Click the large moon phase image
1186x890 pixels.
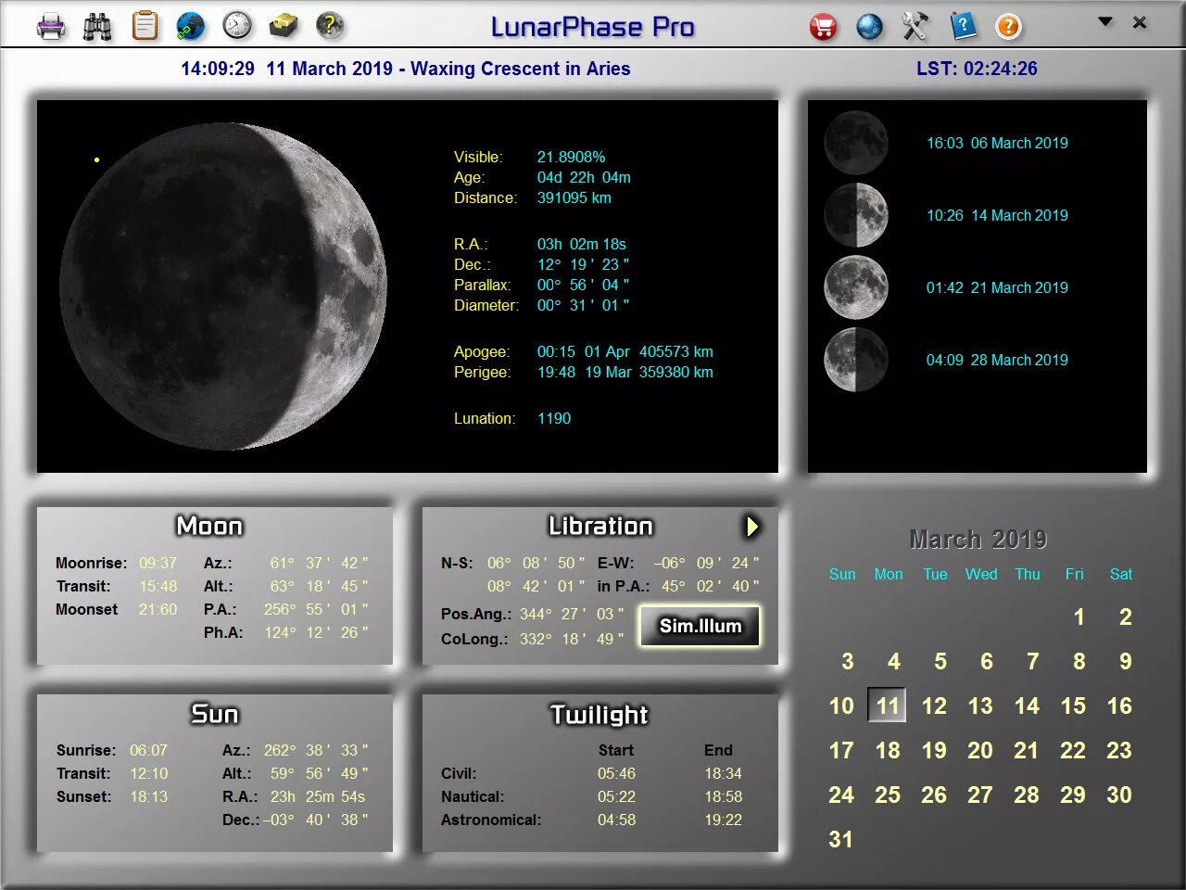tap(223, 286)
